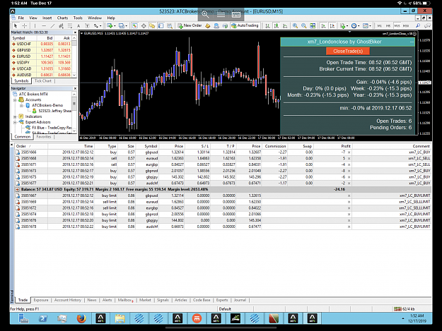Select the Balance summary row
The height and width of the screenshot is (331, 442).
tap(223, 190)
